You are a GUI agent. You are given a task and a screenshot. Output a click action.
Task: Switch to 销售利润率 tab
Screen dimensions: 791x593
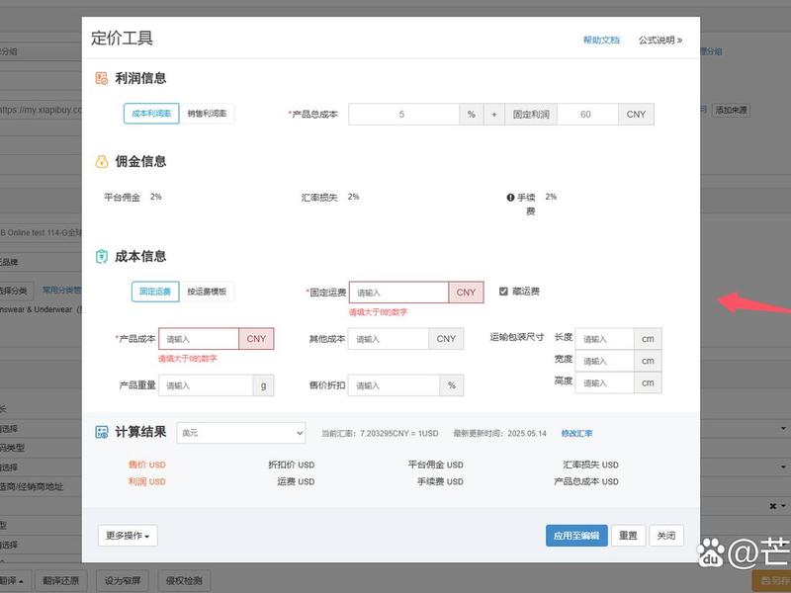[x=207, y=114]
